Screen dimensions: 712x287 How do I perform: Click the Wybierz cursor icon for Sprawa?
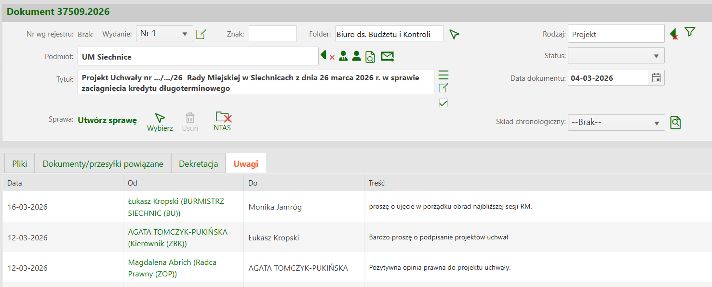click(160, 118)
